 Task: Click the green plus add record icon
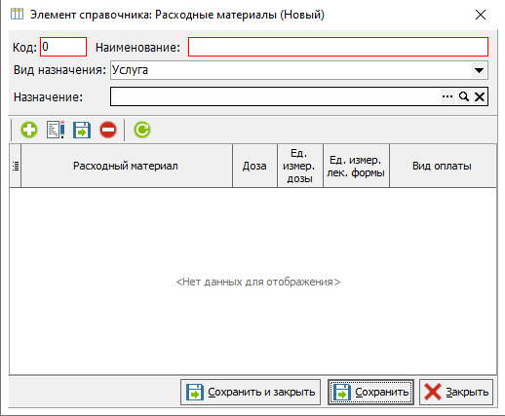point(29,130)
